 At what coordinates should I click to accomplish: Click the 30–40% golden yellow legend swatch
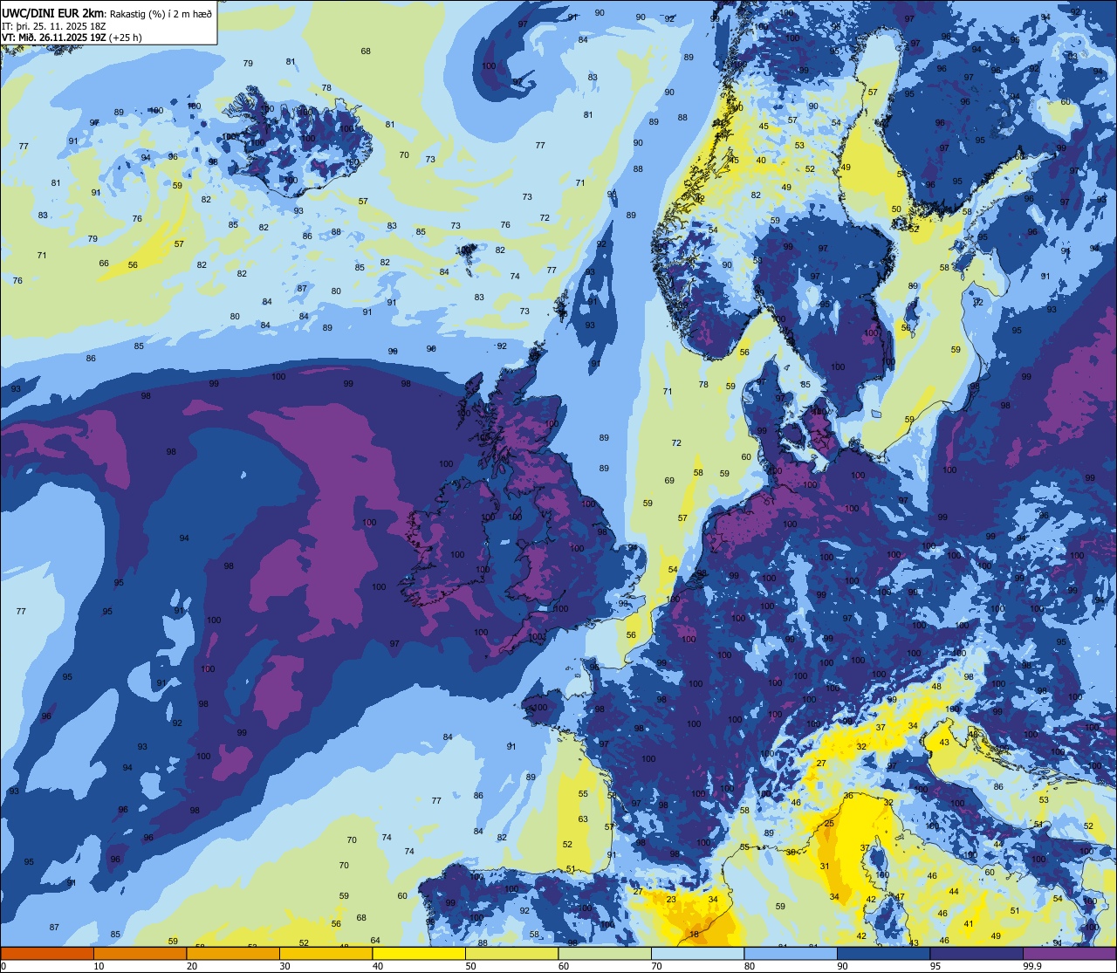(x=326, y=953)
